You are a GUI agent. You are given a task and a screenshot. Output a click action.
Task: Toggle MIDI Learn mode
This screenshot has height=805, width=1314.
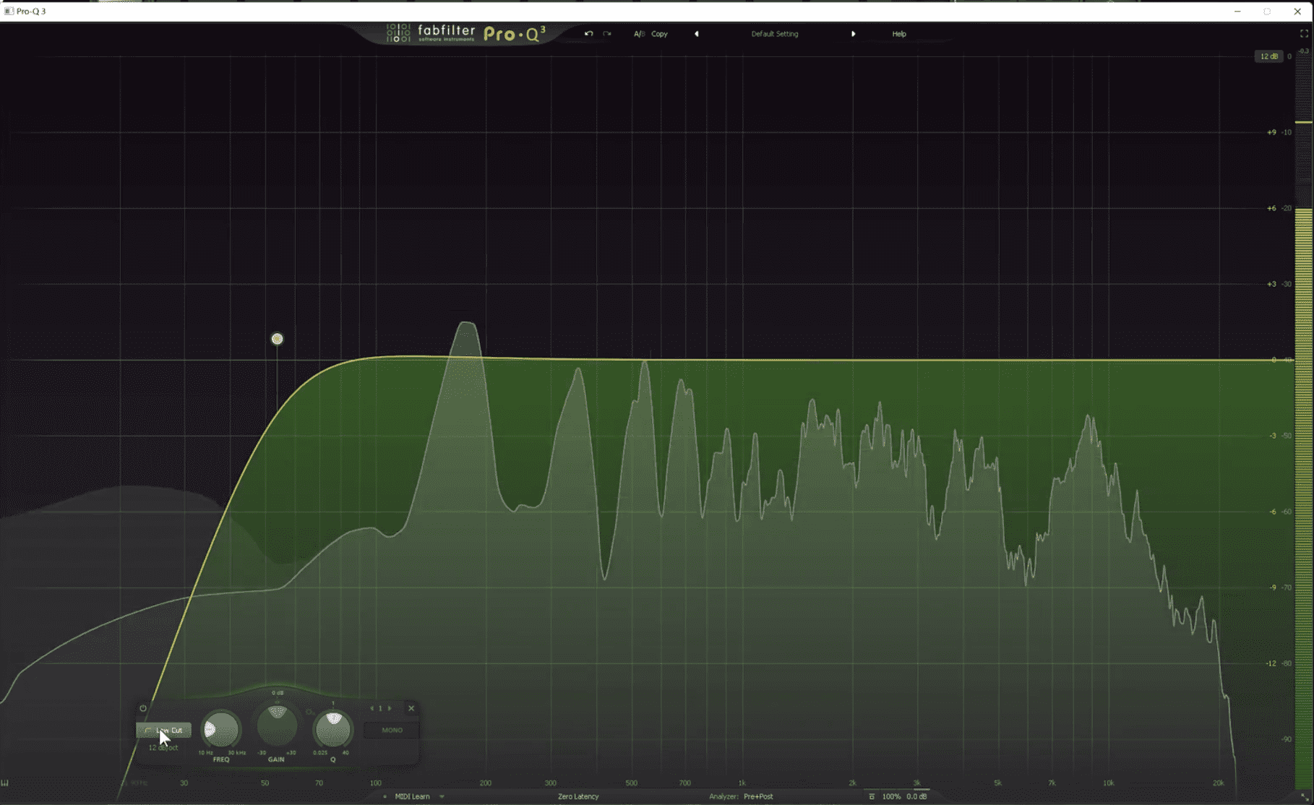pos(412,796)
